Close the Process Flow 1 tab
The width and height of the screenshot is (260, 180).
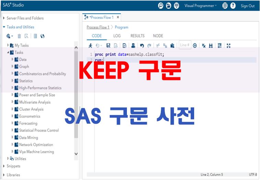[118, 17]
